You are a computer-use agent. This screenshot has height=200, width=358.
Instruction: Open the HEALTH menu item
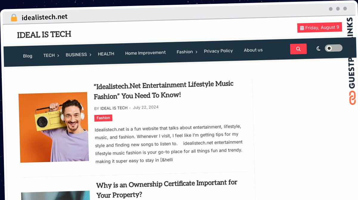point(106,54)
